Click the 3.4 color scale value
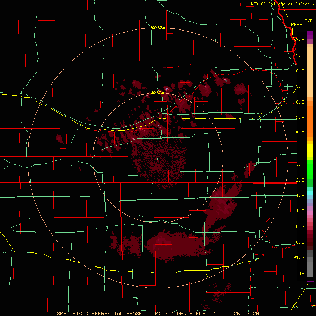Image resolution: width=316 pixels, height=316 pixels. click(300, 164)
